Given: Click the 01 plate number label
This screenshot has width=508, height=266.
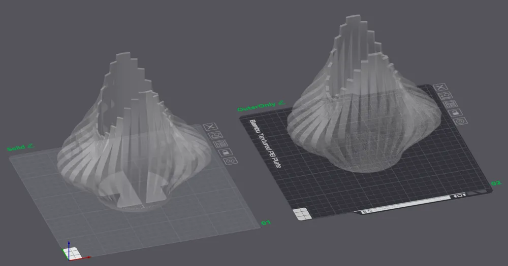Looking at the screenshot, I should coord(266,223).
